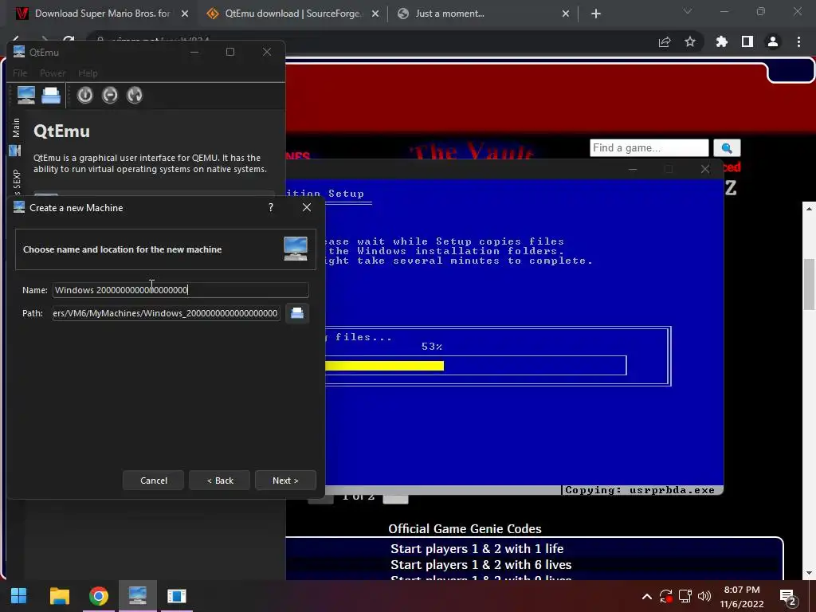Click 'Official Game Genie Codes' heading
816x612 pixels.
pyautogui.click(x=465, y=529)
